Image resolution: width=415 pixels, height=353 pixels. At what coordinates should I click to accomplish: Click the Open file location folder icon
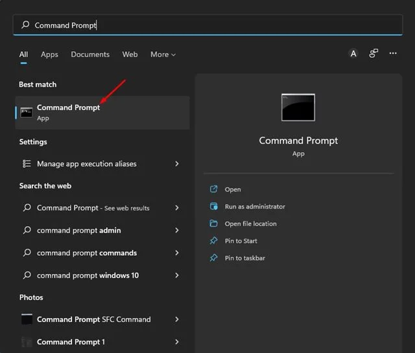pos(213,223)
